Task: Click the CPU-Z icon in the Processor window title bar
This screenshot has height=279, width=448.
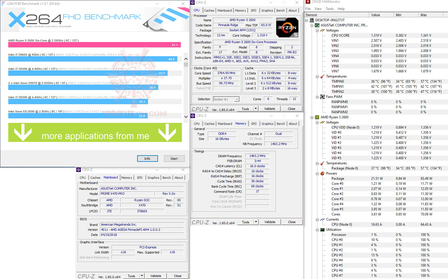Action: 192,3
